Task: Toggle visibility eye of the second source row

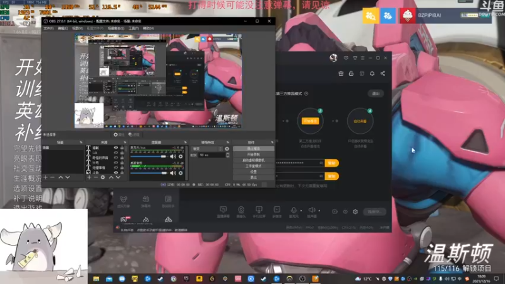Action: tap(116, 153)
